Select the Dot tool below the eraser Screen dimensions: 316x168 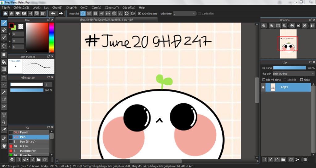(4, 37)
